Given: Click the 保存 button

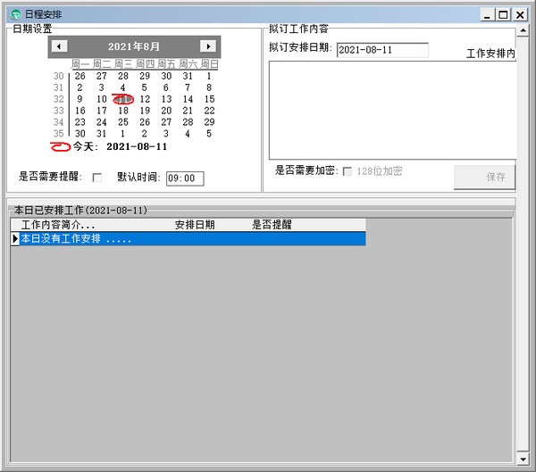Looking at the screenshot, I should [x=484, y=177].
